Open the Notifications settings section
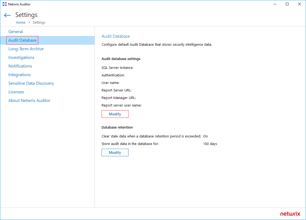Image resolution: width=306 pixels, height=220 pixels. click(20, 66)
